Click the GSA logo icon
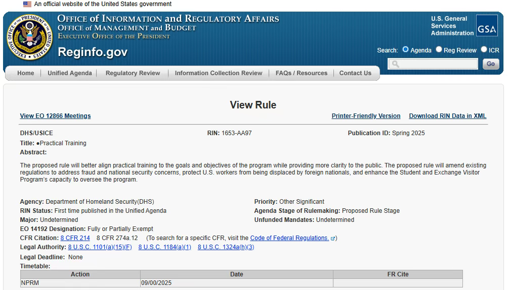This screenshot has width=508, height=290. point(486,26)
